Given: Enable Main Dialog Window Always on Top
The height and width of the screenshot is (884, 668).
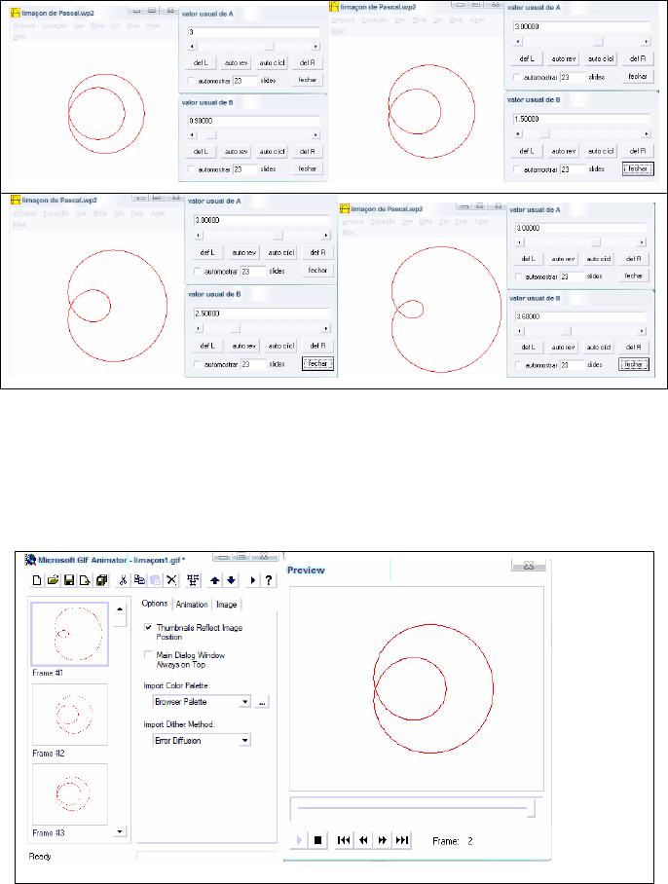Looking at the screenshot, I should (x=148, y=655).
